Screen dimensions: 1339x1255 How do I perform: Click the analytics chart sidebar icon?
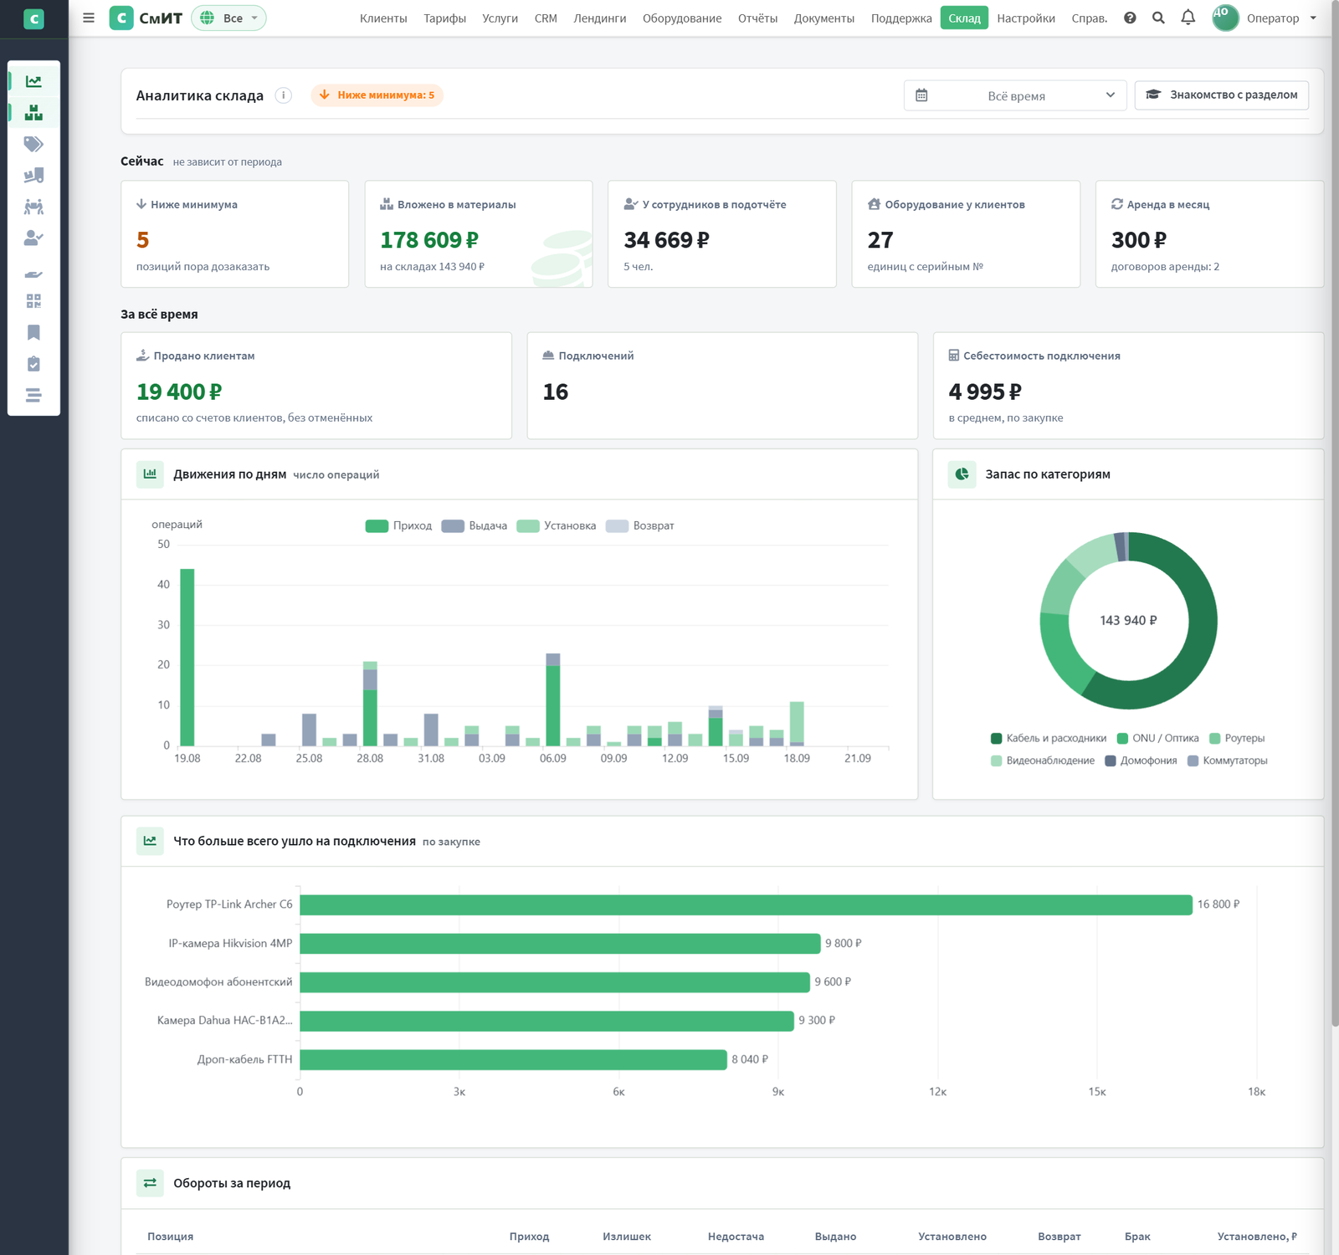tap(33, 81)
